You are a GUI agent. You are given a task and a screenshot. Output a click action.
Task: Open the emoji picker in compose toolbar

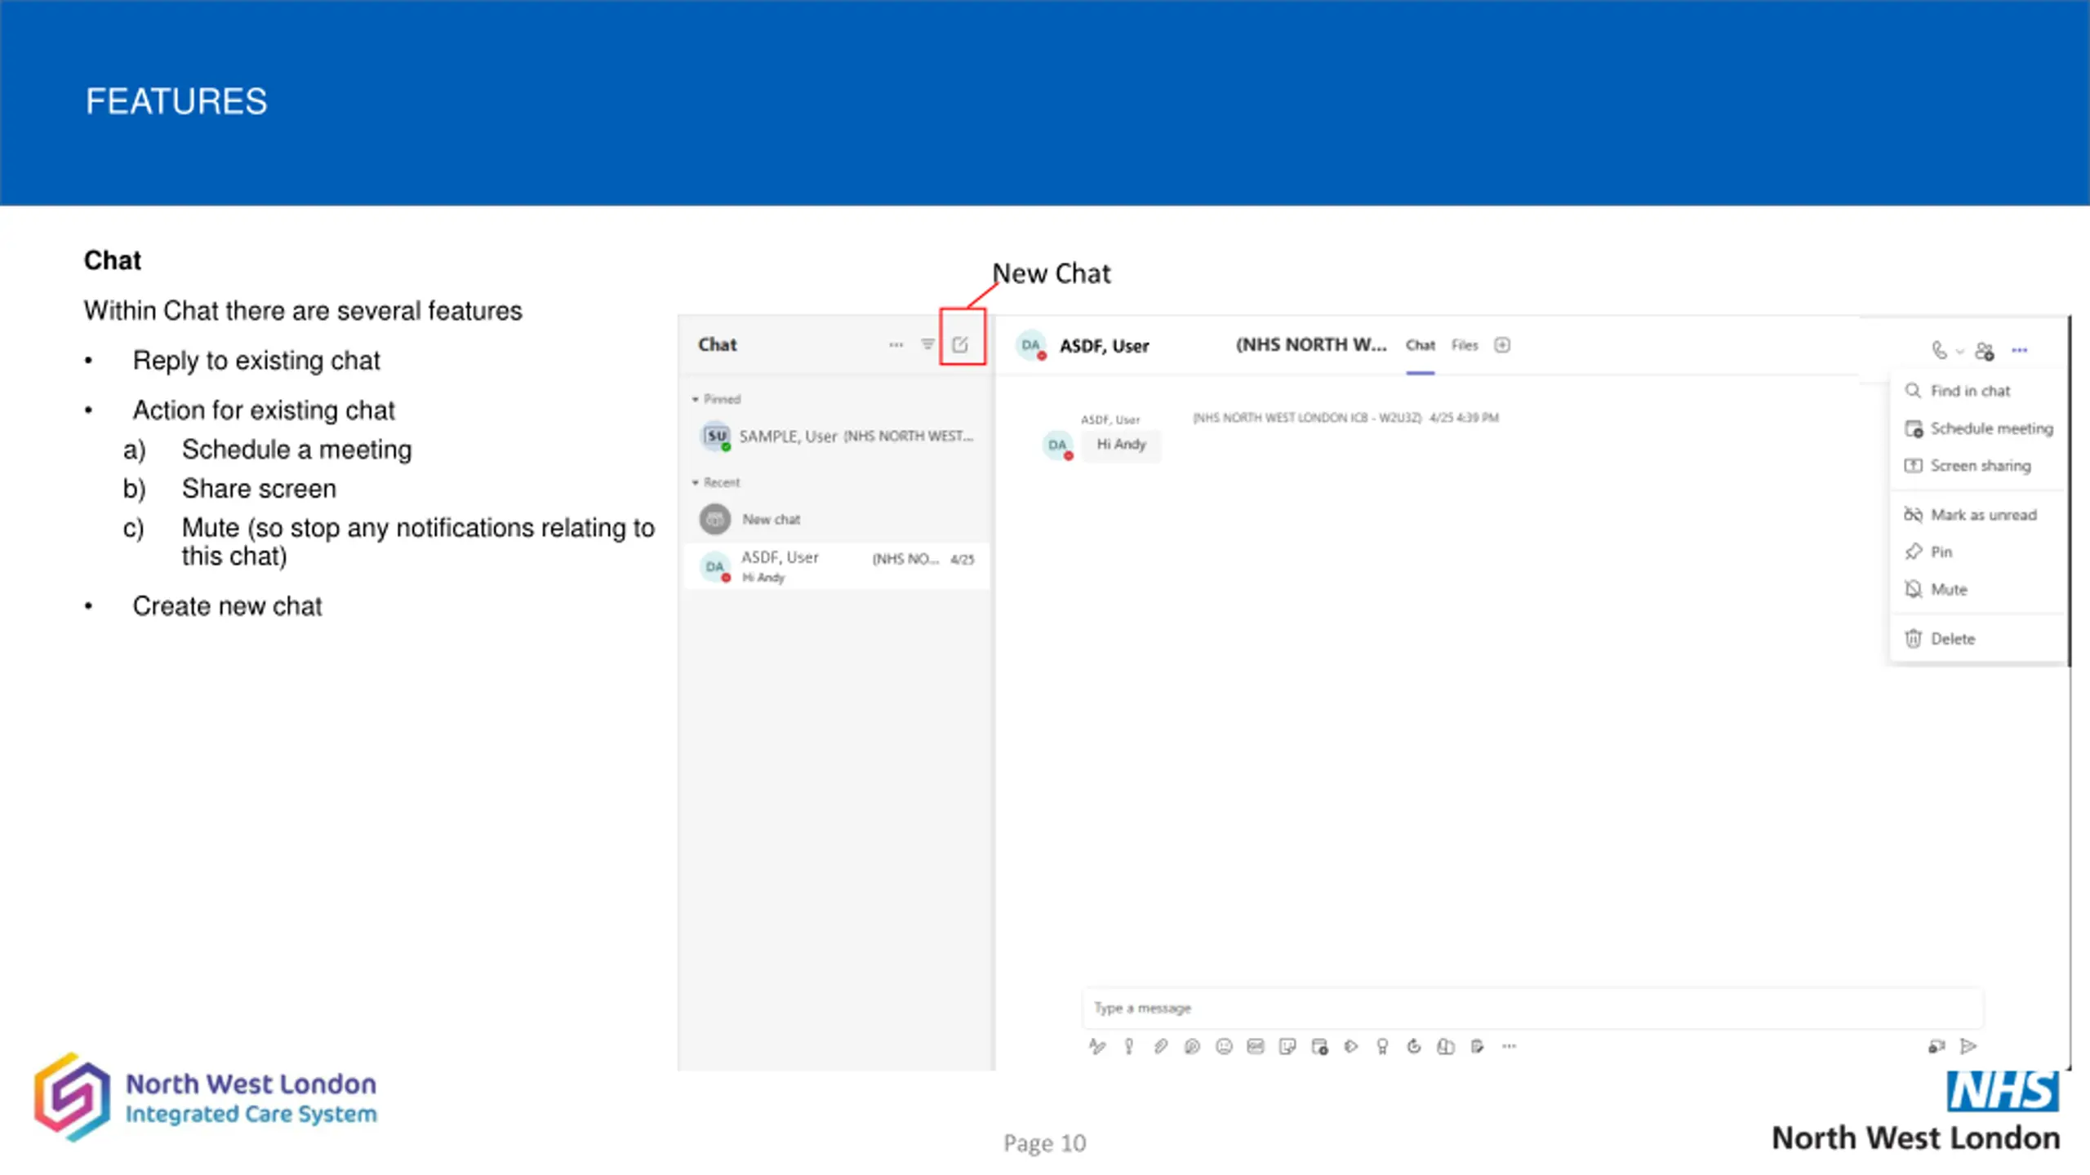pos(1224,1046)
